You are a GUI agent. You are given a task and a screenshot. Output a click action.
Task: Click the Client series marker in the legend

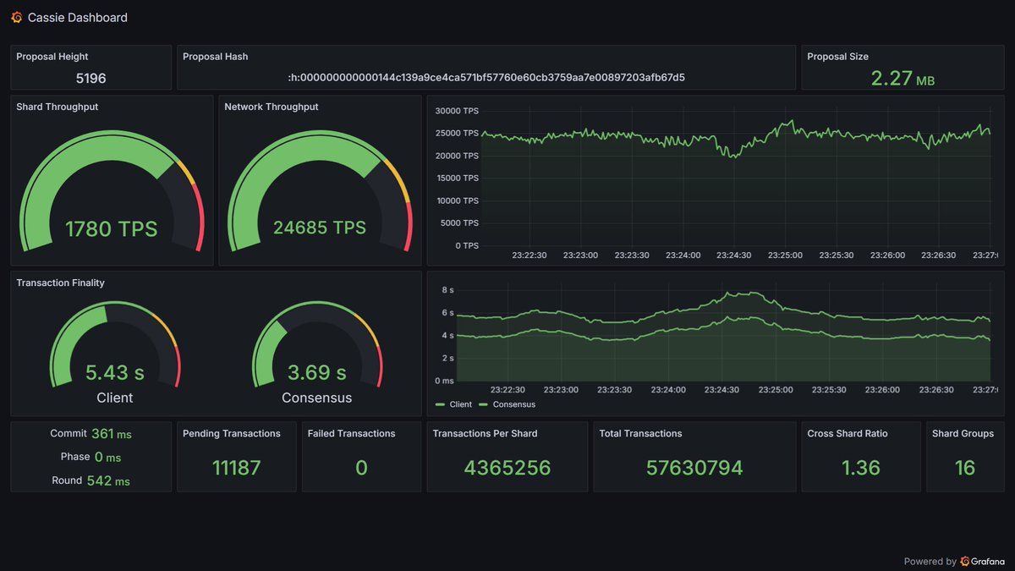click(441, 404)
